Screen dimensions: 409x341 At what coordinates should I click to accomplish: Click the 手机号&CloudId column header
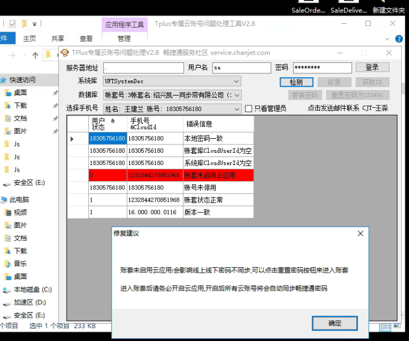click(155, 124)
